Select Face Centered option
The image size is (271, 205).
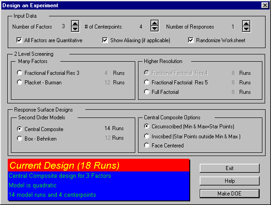[x=147, y=145]
